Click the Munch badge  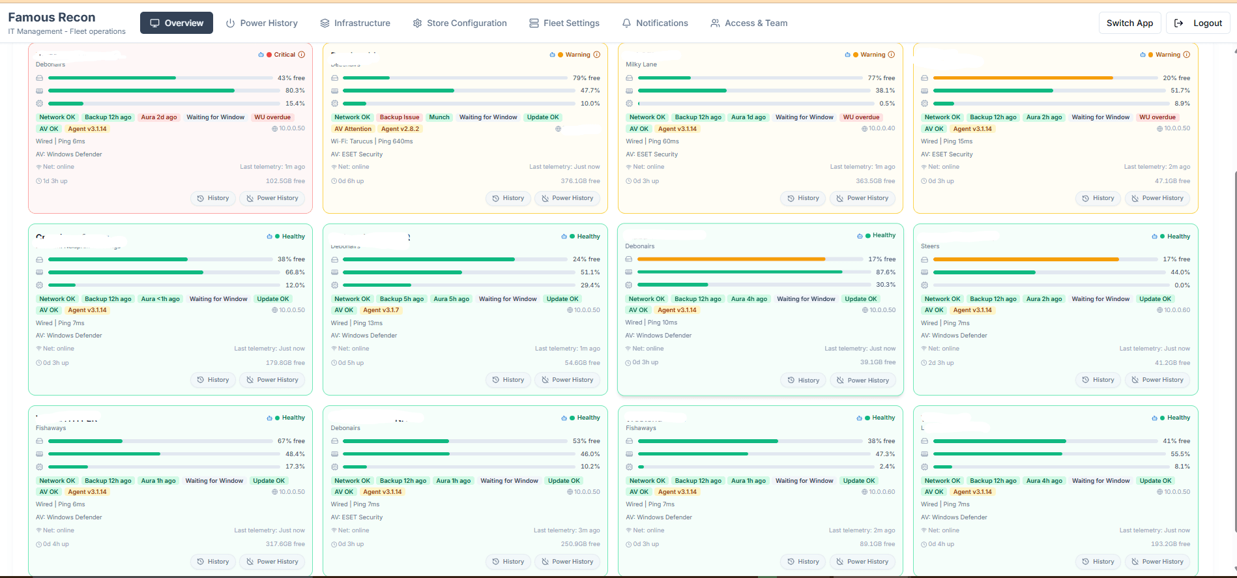(439, 117)
